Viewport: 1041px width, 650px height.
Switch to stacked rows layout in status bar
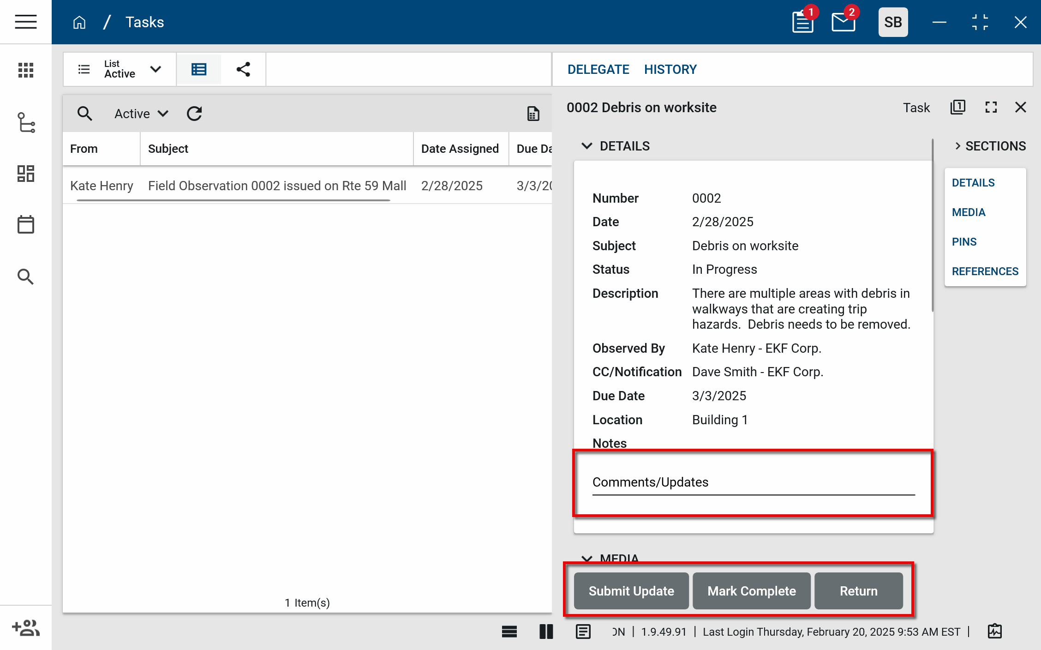[x=509, y=632]
